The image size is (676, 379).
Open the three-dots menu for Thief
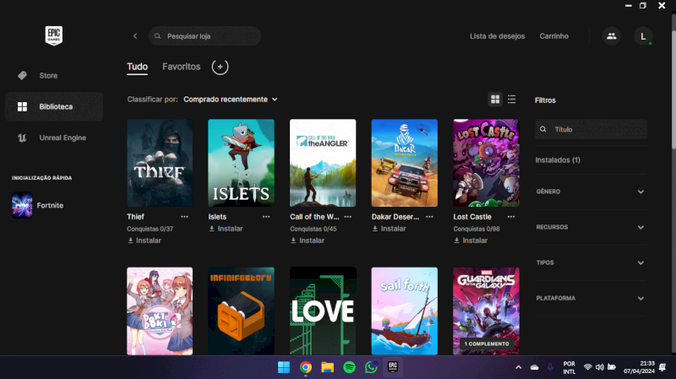(185, 217)
